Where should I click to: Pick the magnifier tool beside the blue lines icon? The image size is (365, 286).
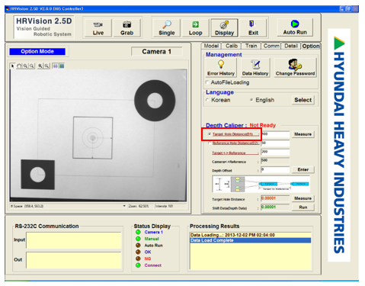[x=47, y=66]
